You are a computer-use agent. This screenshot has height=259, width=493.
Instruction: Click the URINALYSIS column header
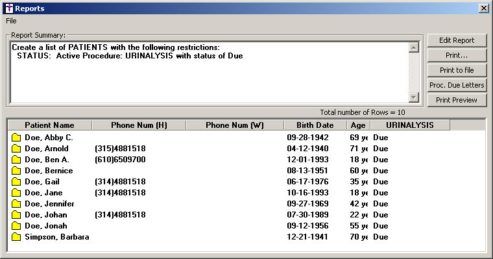tap(410, 125)
